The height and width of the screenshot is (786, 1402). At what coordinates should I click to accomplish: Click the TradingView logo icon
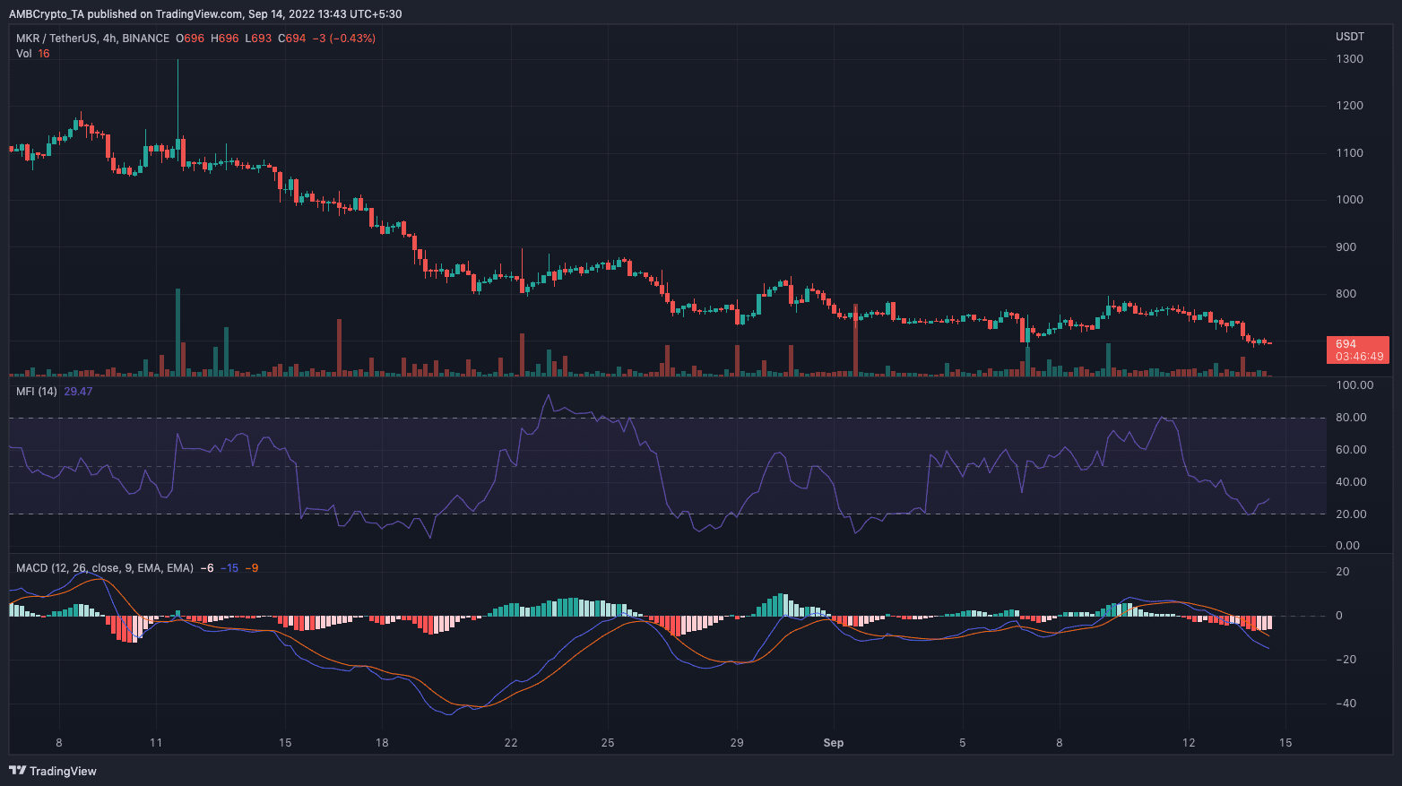click(17, 771)
